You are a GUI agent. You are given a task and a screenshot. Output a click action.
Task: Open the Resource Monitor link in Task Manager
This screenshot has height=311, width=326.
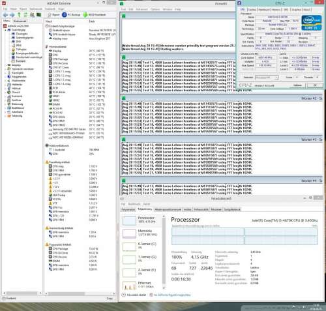click(172, 295)
